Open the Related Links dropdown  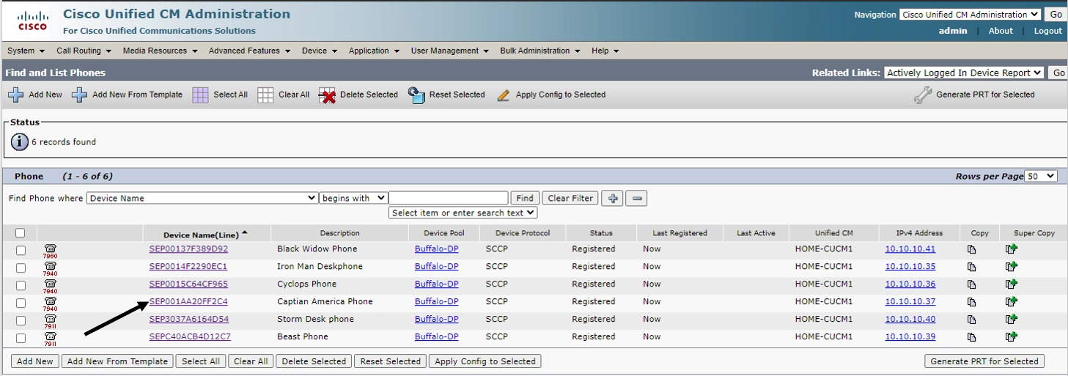964,73
